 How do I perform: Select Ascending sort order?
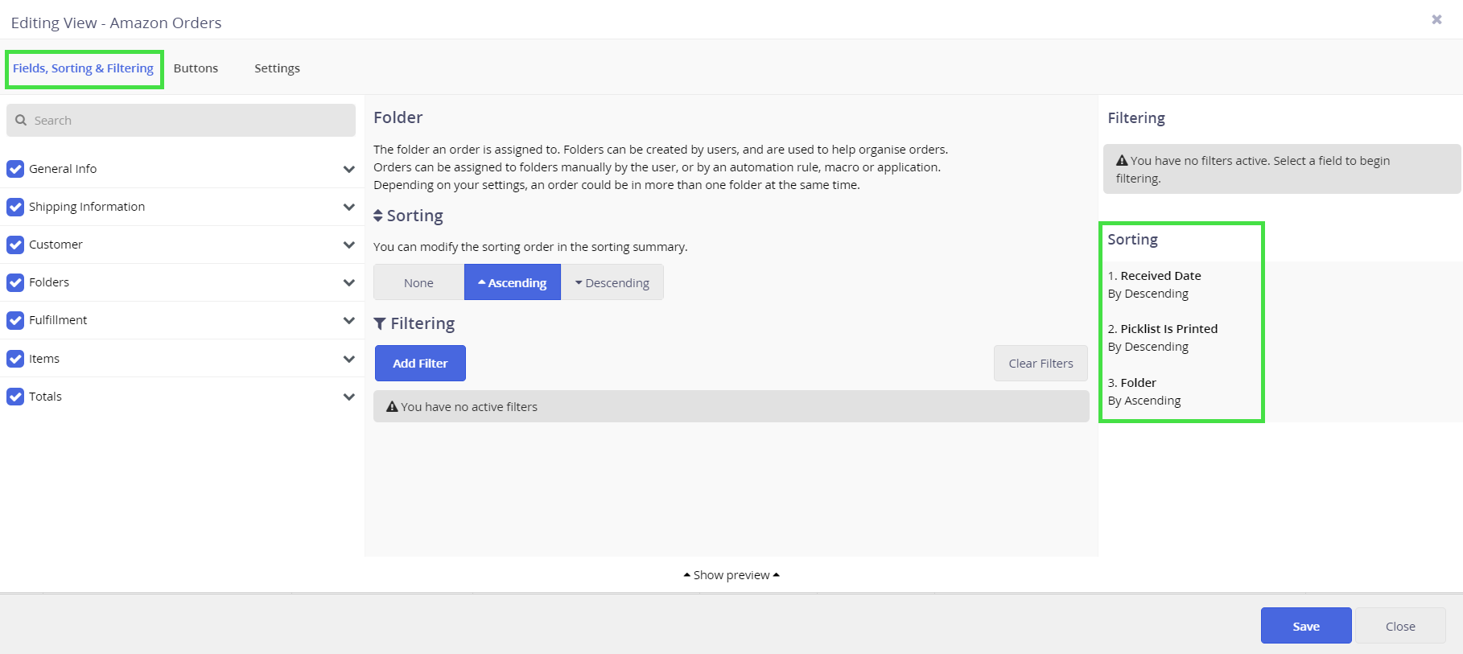(x=513, y=283)
